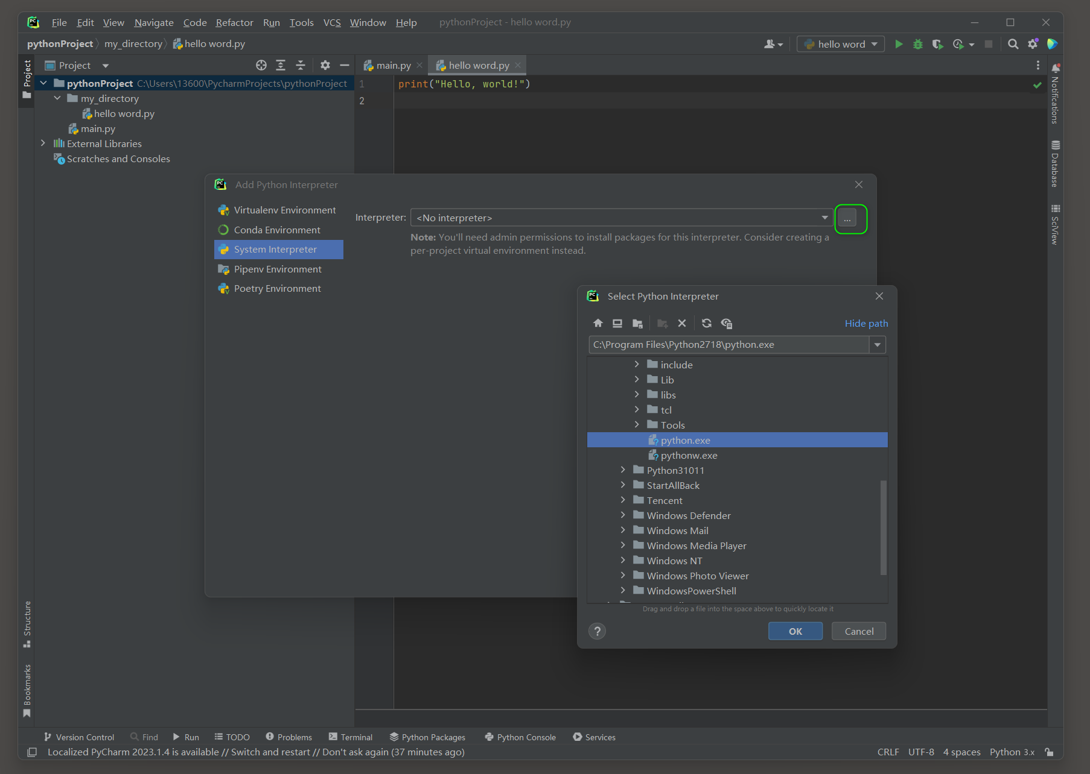
Task: Open the File menu
Action: coord(59,22)
